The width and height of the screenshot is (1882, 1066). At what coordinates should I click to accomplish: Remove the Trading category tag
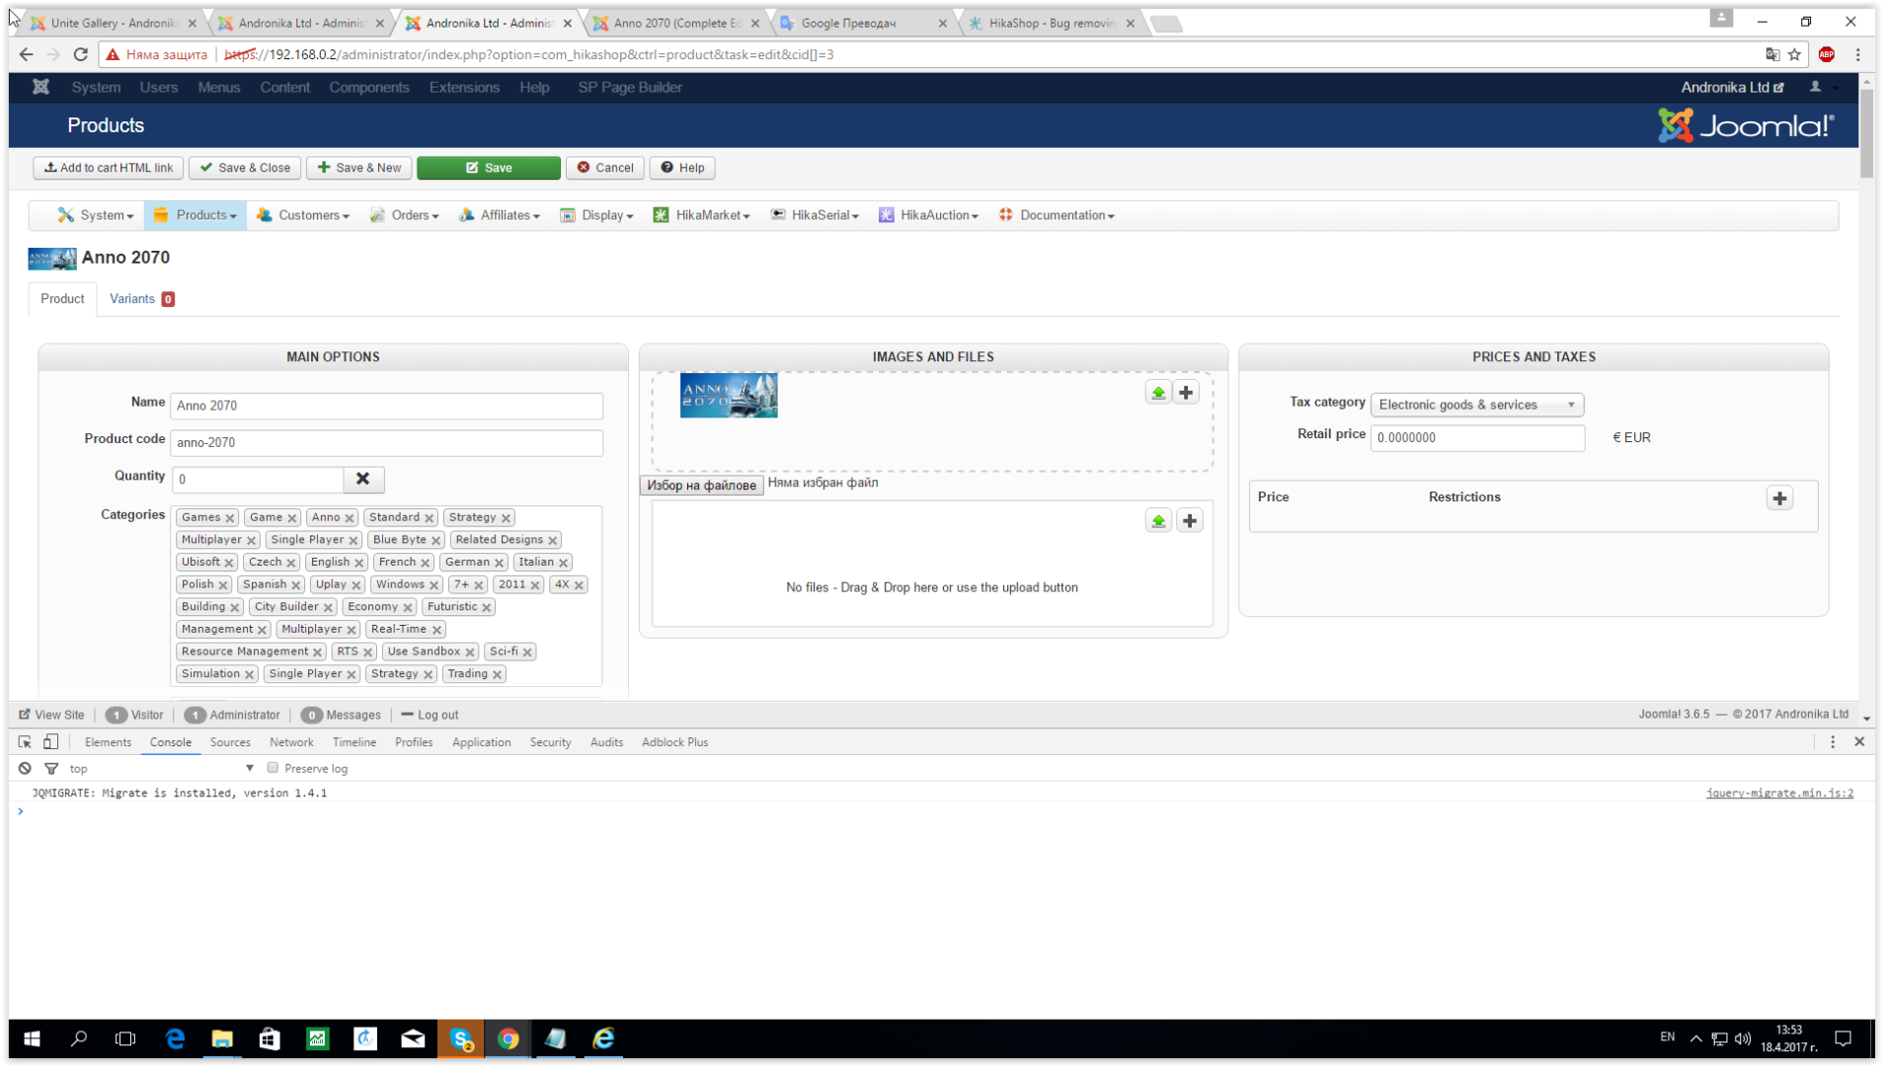(498, 674)
